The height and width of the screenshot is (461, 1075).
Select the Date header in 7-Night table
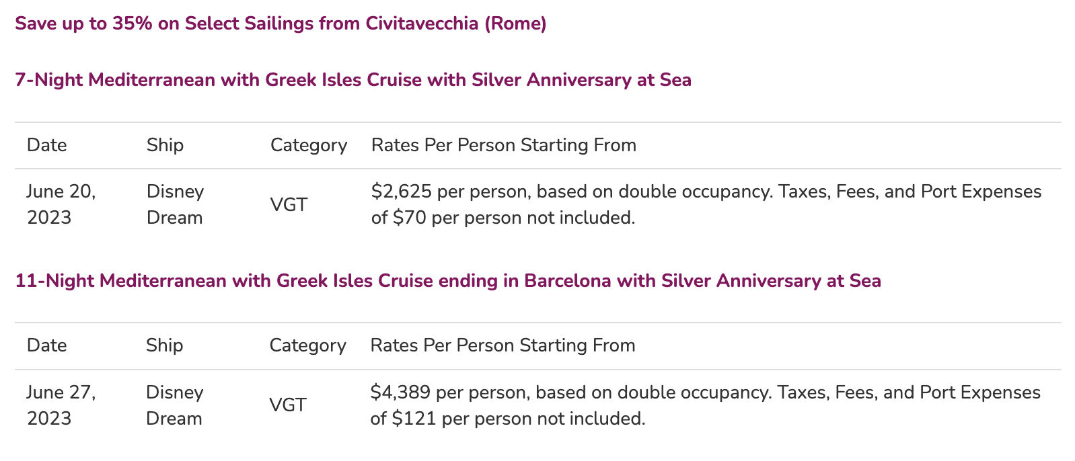(x=47, y=145)
